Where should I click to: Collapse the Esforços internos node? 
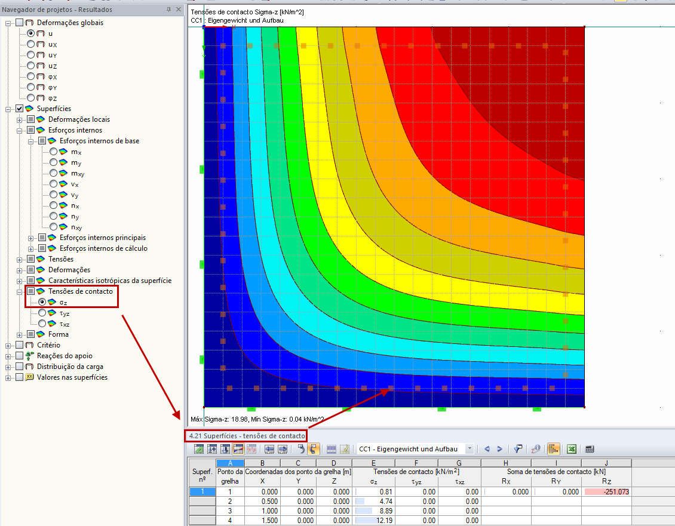click(x=19, y=131)
